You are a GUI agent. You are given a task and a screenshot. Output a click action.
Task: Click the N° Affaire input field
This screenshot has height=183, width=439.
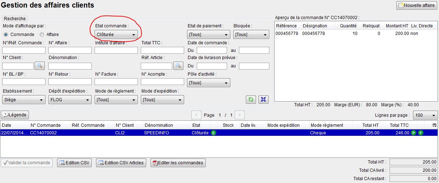pos(70,50)
